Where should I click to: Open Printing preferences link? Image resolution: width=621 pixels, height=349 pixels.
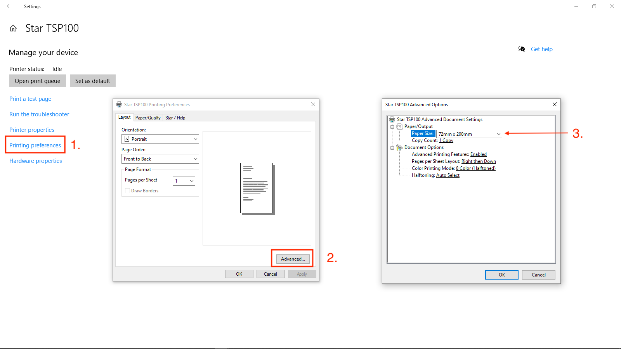coord(35,145)
